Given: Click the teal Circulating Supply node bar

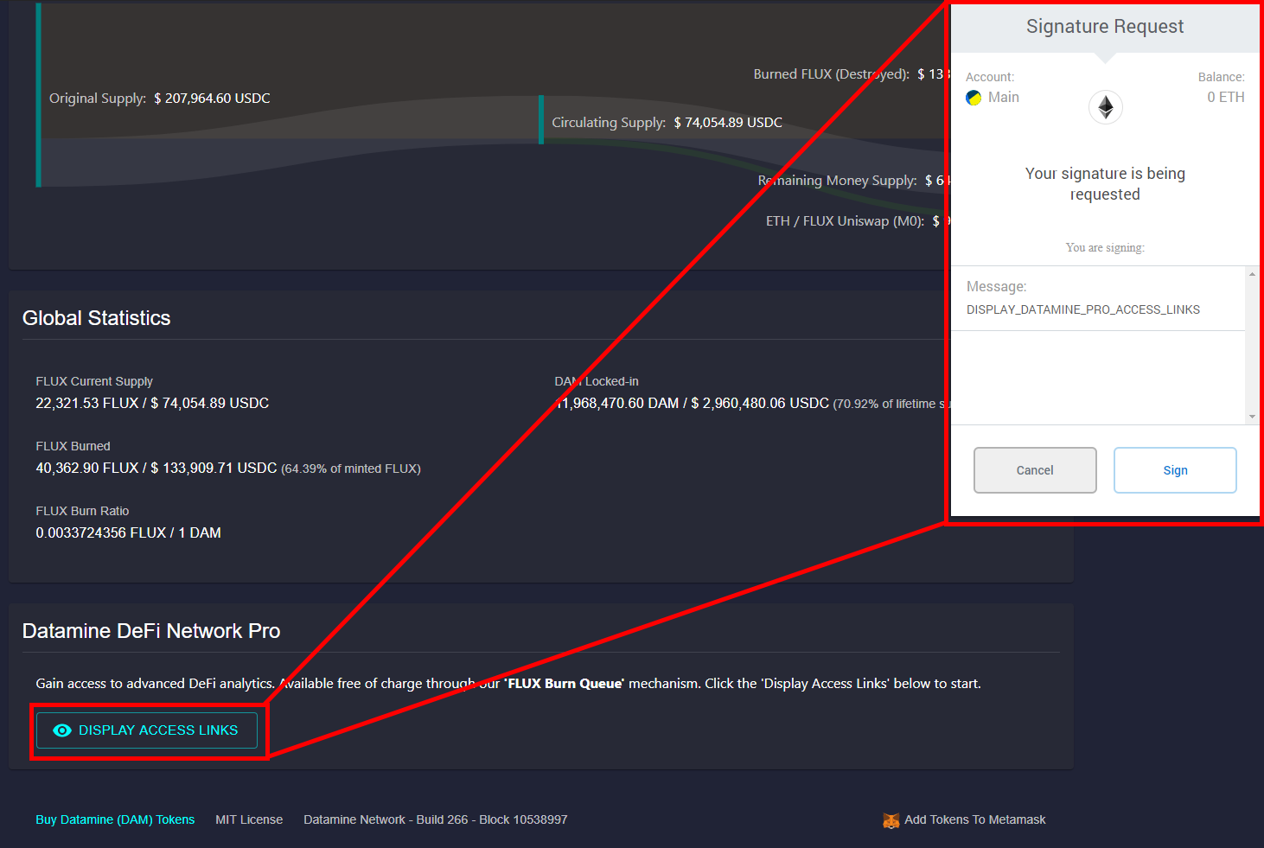Looking at the screenshot, I should (x=541, y=120).
